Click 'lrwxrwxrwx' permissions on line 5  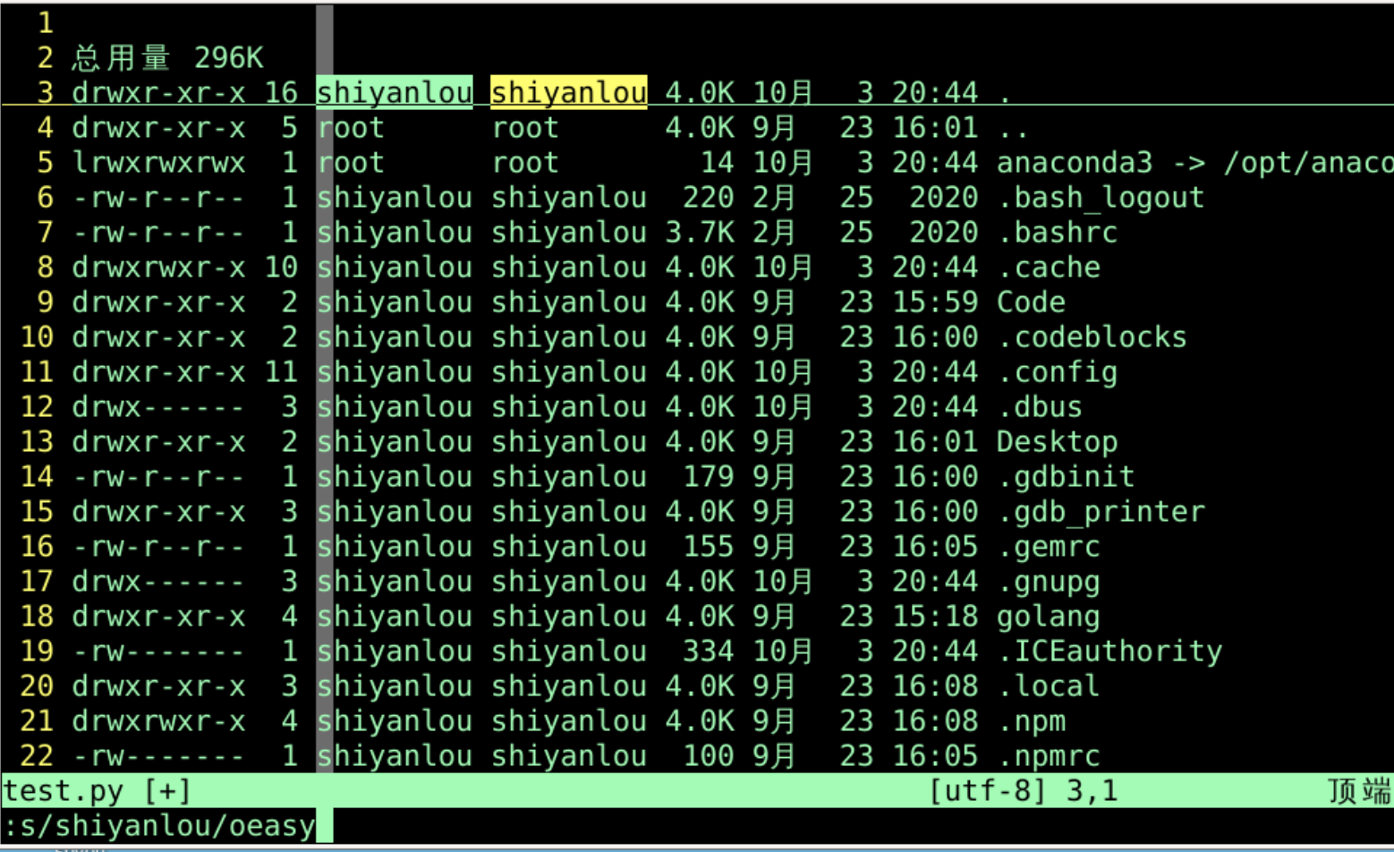click(158, 163)
